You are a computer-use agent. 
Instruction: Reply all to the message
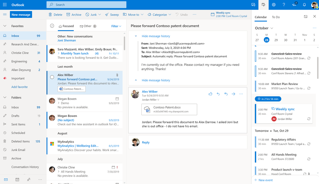[226, 94]
